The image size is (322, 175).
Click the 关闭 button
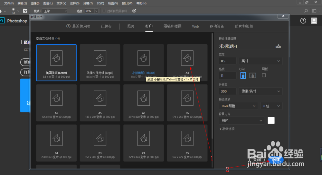coord(257,160)
